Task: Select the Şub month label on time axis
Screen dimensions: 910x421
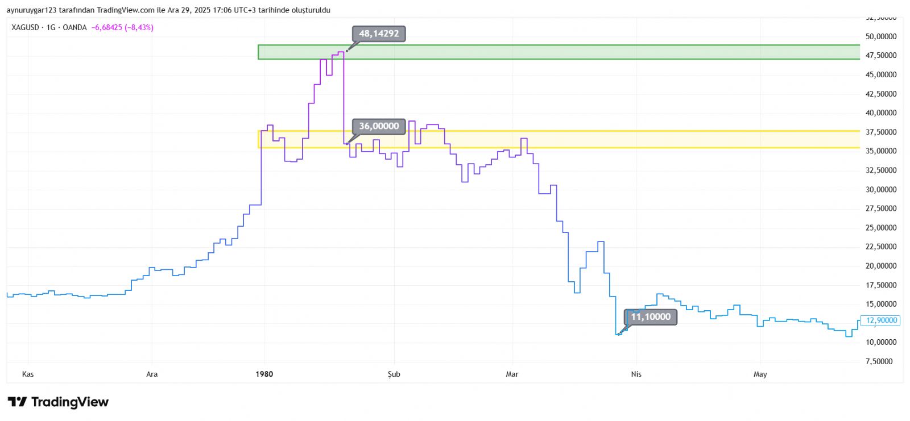Action: pos(394,374)
